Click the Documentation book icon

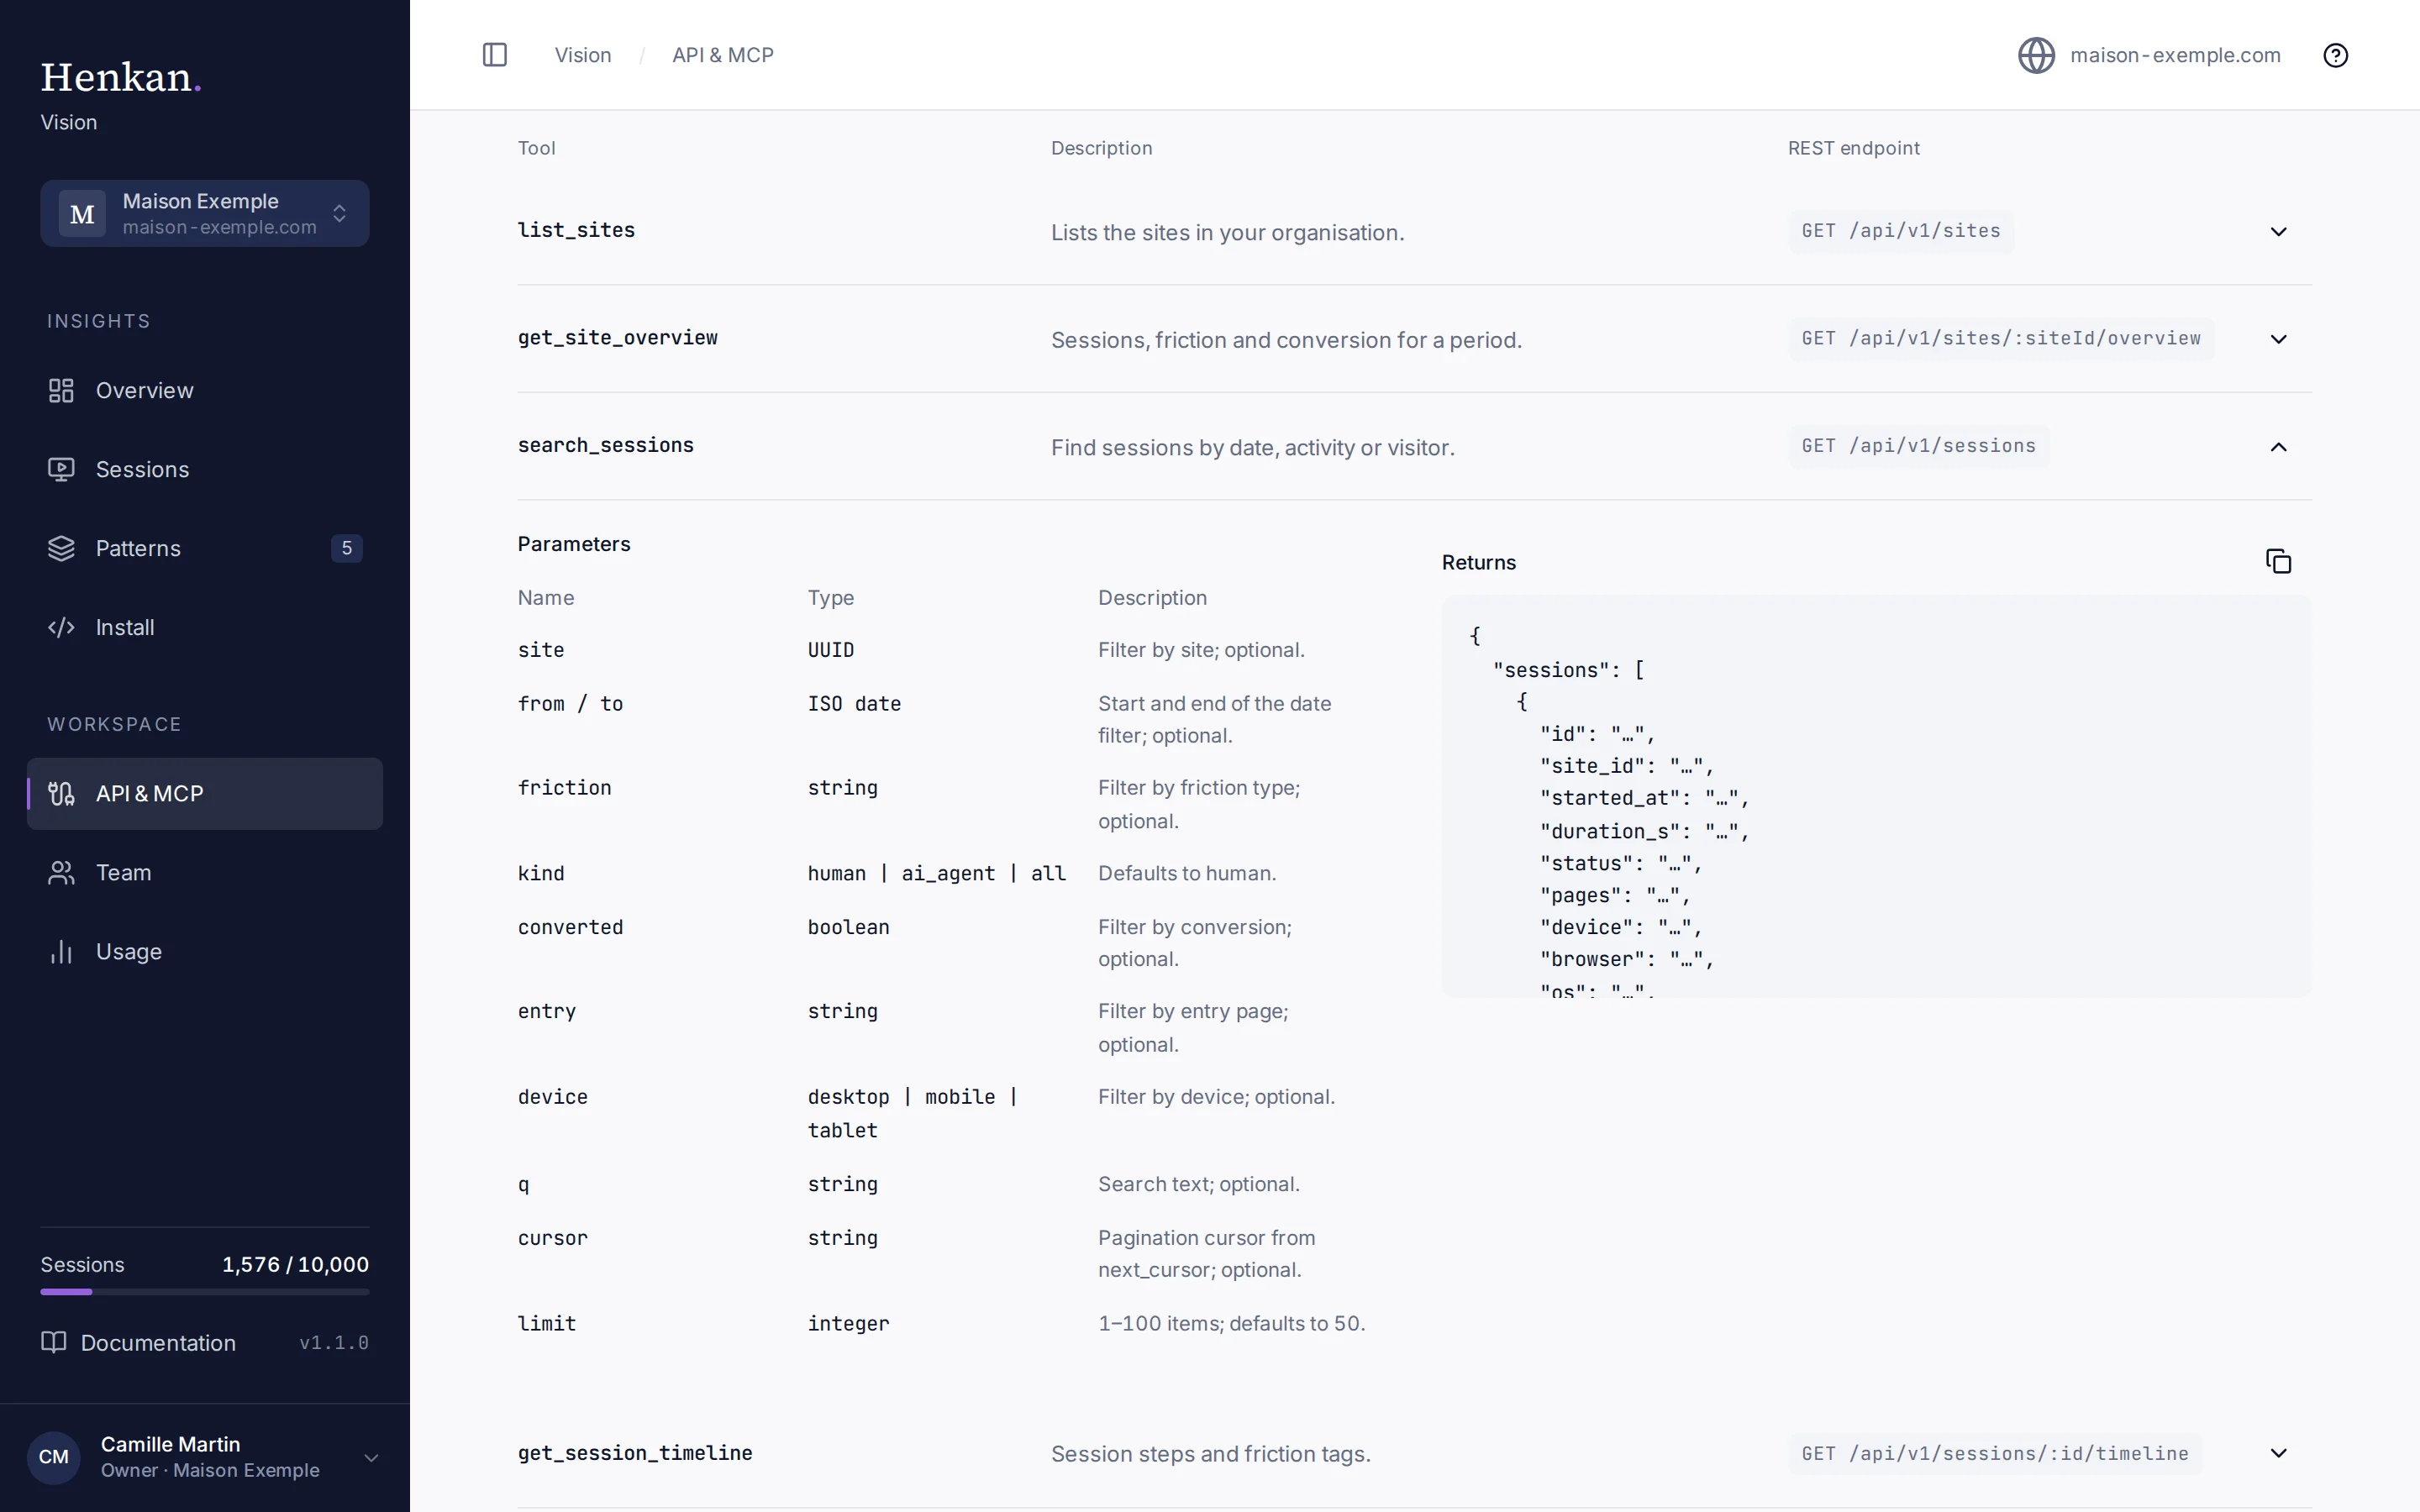pyautogui.click(x=54, y=1342)
